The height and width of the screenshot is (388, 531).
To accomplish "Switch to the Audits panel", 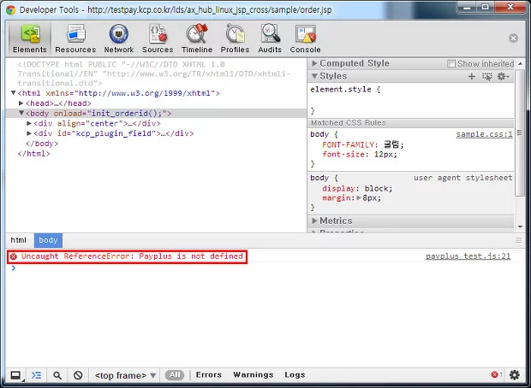I will point(271,38).
